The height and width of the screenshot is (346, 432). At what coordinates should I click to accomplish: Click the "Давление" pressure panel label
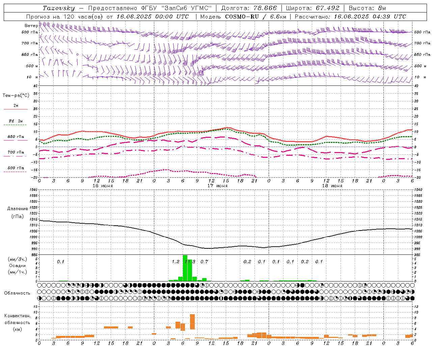pyautogui.click(x=18, y=209)
